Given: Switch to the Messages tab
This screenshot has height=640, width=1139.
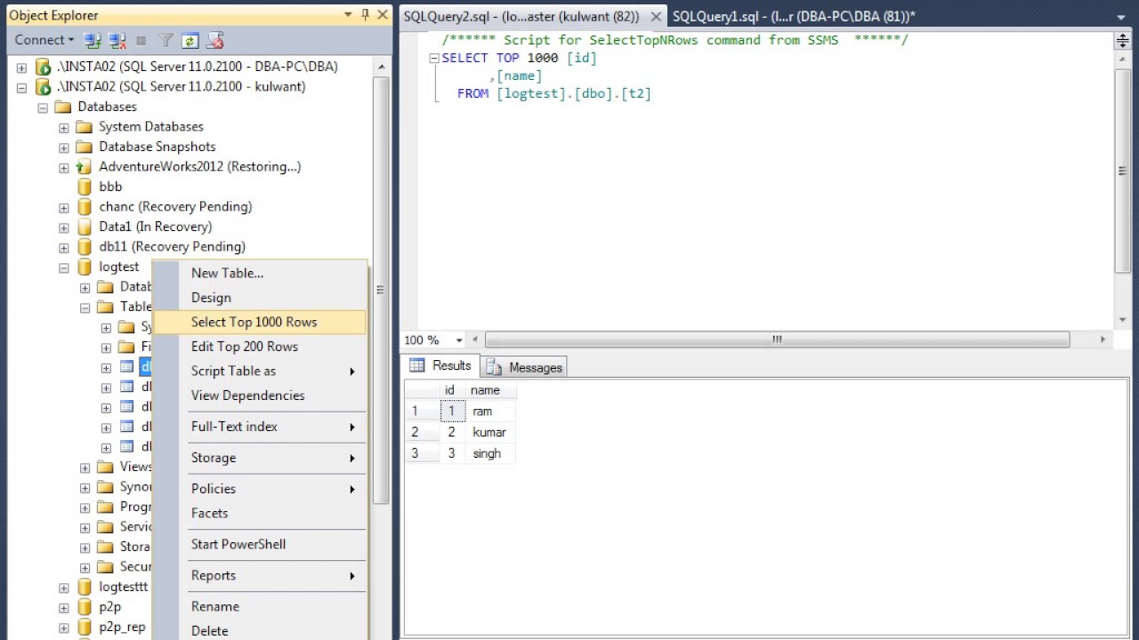Looking at the screenshot, I should 525,367.
